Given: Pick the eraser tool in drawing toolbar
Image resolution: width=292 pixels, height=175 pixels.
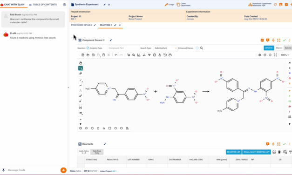Looking at the screenshot, I should click(81, 74).
